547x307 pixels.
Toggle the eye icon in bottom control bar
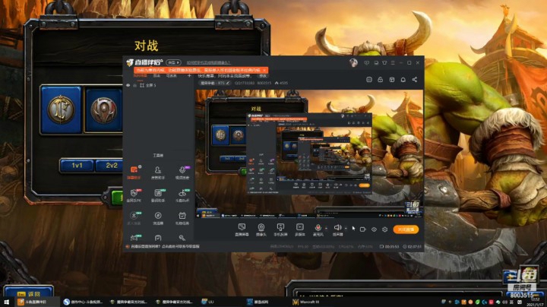click(374, 229)
